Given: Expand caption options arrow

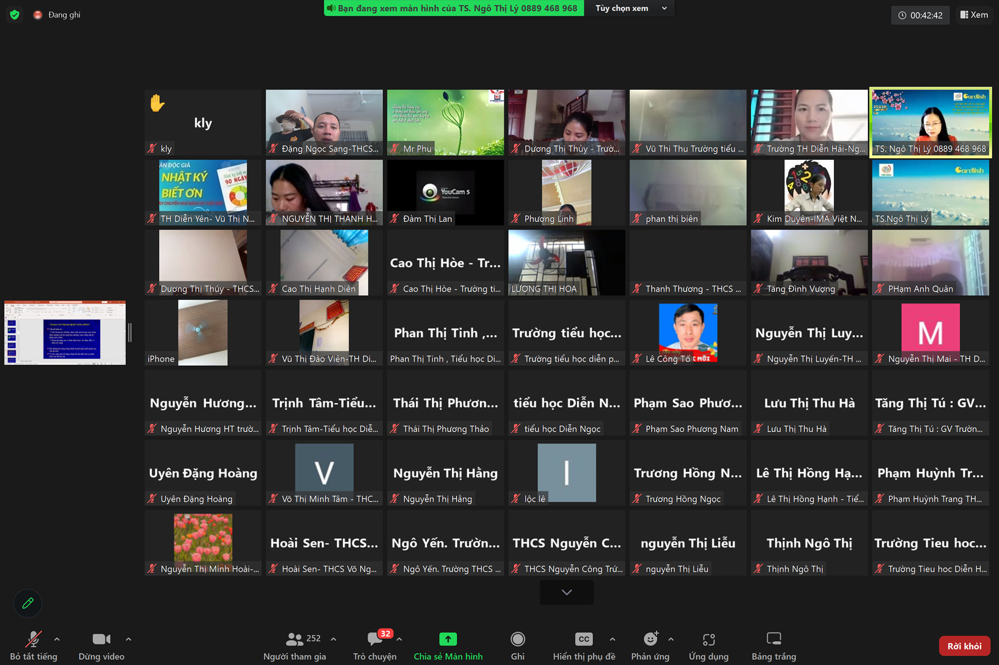Looking at the screenshot, I should [612, 639].
